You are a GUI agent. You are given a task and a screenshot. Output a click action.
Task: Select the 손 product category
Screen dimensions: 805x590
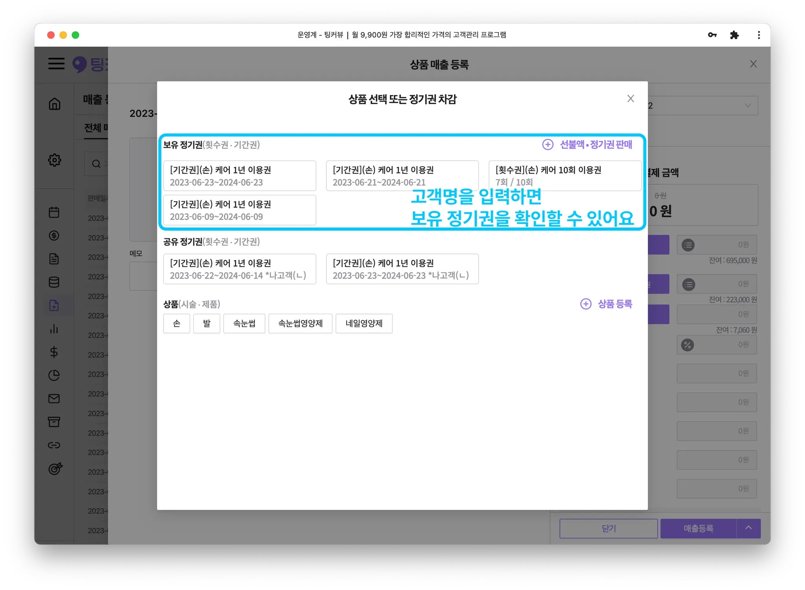(x=176, y=323)
